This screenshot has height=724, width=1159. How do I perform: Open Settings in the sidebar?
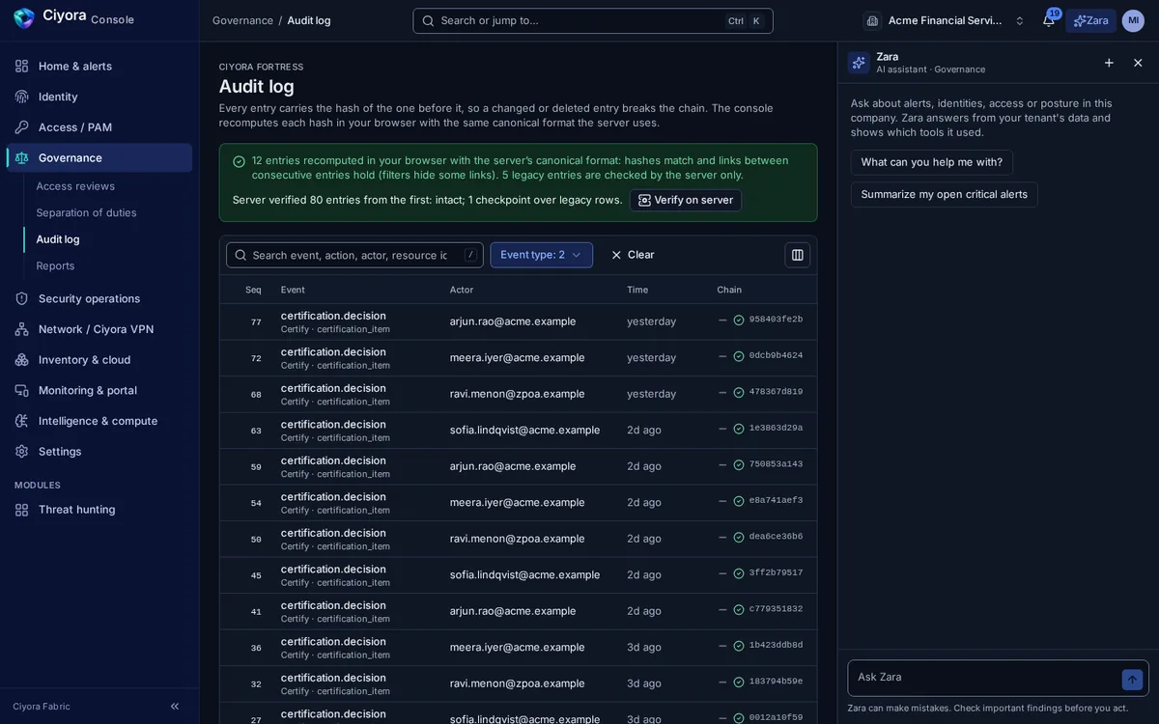[x=99, y=452]
